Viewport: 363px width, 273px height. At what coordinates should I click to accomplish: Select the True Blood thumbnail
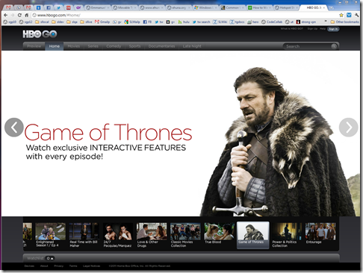coord(219,233)
